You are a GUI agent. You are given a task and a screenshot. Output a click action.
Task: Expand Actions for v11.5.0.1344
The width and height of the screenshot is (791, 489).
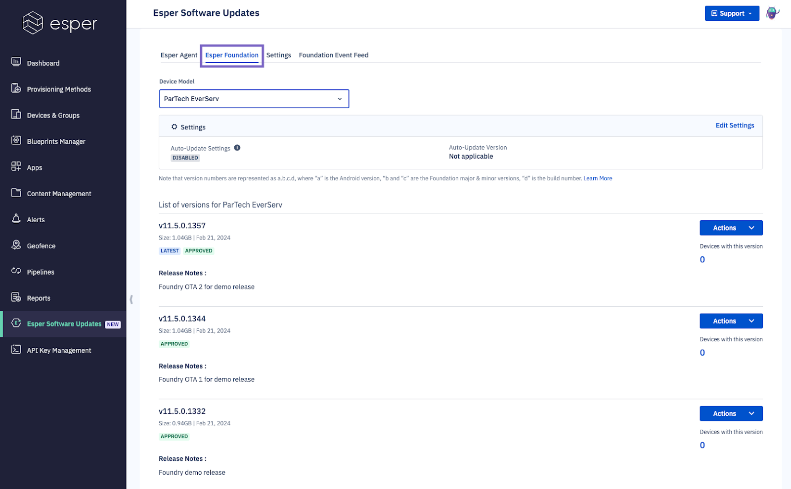731,321
